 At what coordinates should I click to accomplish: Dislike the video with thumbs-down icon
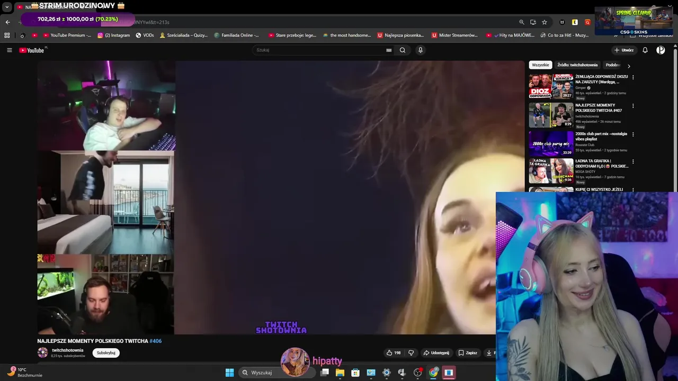pyautogui.click(x=411, y=353)
